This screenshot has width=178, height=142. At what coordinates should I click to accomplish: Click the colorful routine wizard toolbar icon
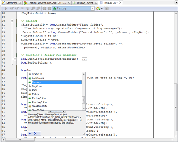tap(98, 9)
